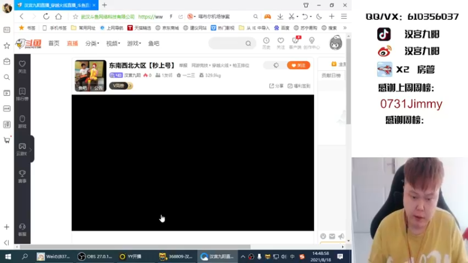Click the orange 关注 follow button

click(298, 65)
